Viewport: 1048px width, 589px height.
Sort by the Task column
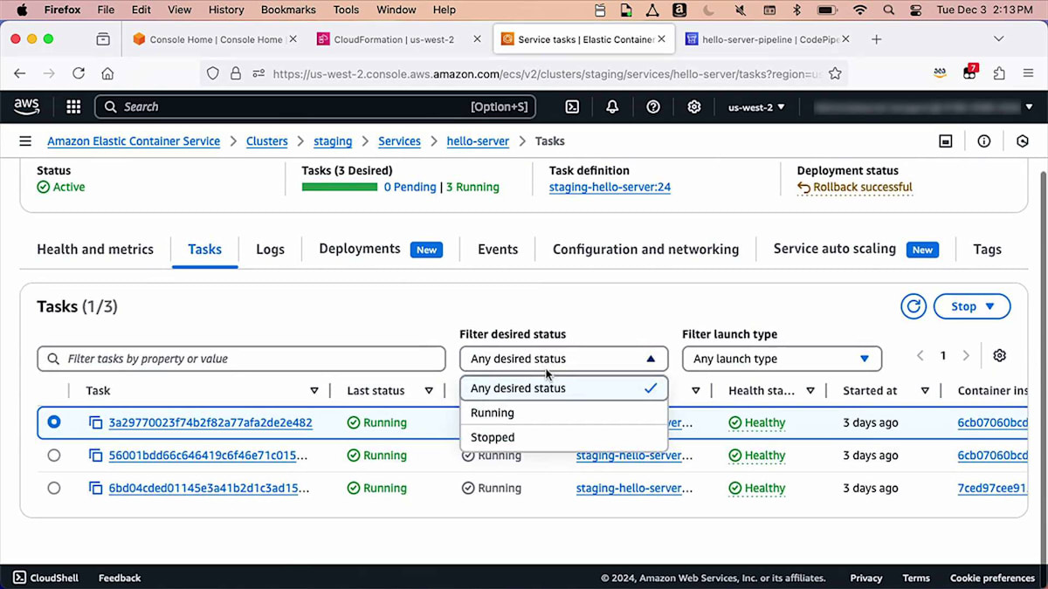tap(314, 391)
